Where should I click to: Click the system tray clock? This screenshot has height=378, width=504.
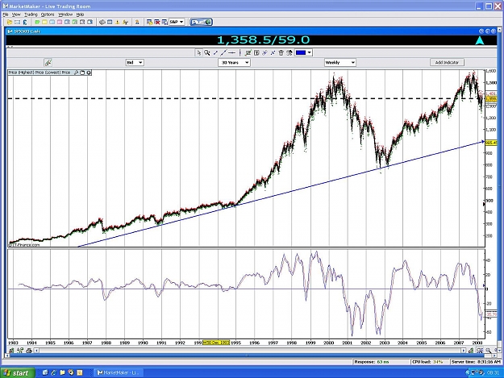(493, 373)
